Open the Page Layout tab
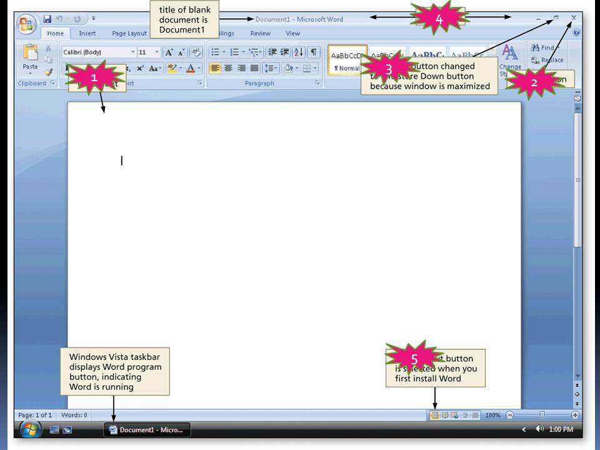Screen dimensions: 600x450 (129, 33)
